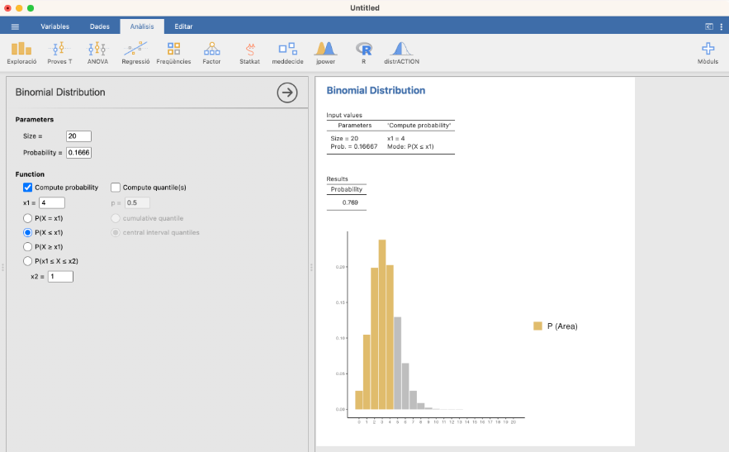Open the Statkat module menu
The image size is (729, 452).
pos(249,53)
